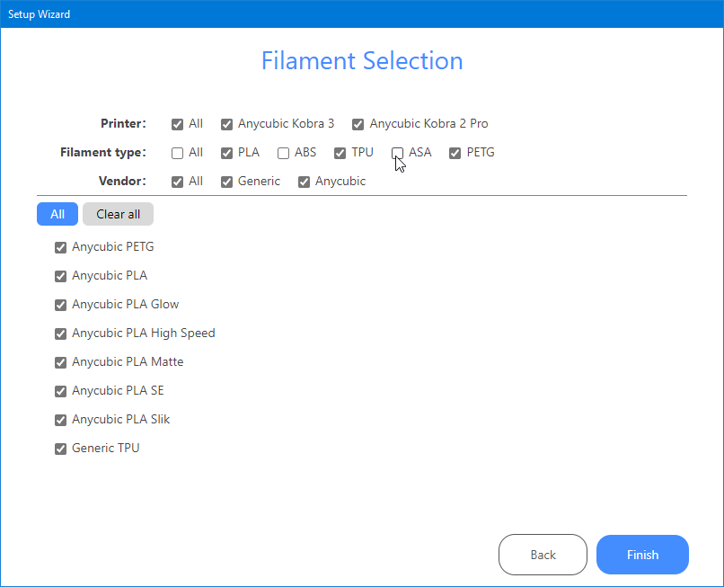Image resolution: width=724 pixels, height=587 pixels.
Task: Click Finish to complete setup
Action: coord(642,555)
